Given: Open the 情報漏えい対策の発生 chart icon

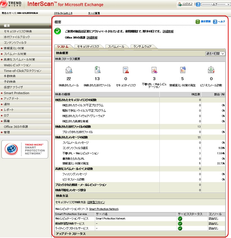Looking at the screenshot, I should 183,70.
